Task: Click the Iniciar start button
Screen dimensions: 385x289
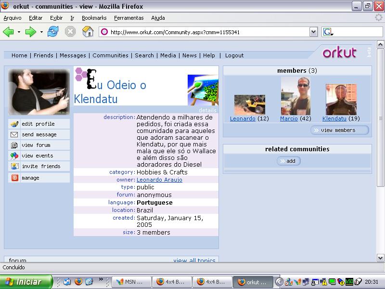Action: point(26,282)
